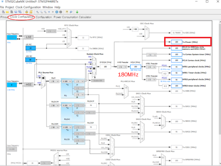
Task: Click the blue circular reset clock icon
Action: point(57,12)
